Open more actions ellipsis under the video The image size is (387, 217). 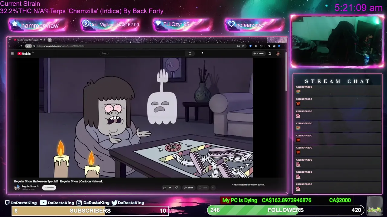point(213,188)
